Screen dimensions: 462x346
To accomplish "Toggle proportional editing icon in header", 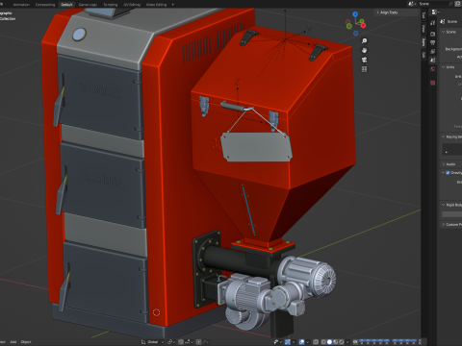I will 199,342.
